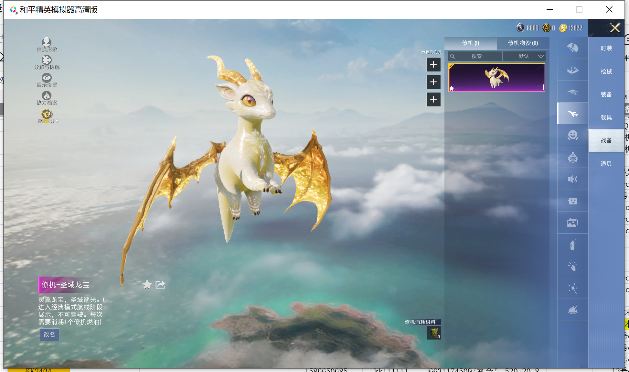Expand the 默认 sort dropdown

(524, 56)
